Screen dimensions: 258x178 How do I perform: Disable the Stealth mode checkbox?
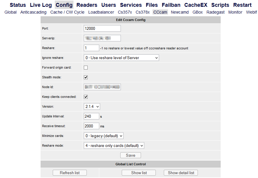click(x=86, y=77)
